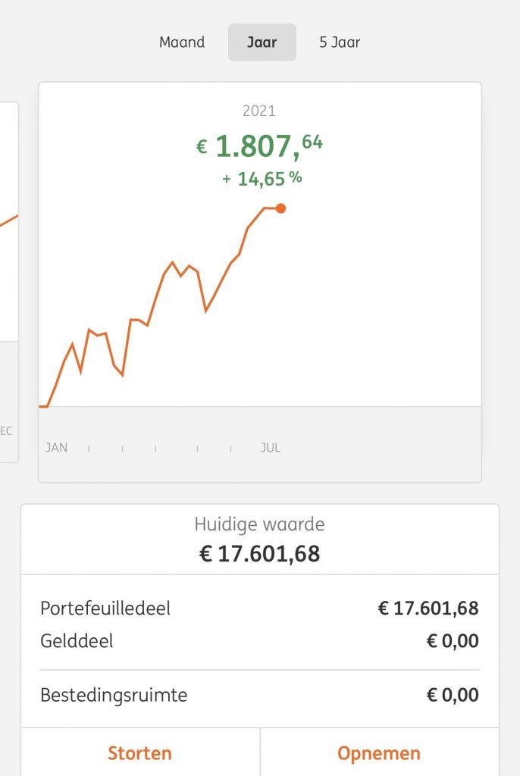Open the previous year chart card
This screenshot has height=776, width=520.
tap(9, 282)
